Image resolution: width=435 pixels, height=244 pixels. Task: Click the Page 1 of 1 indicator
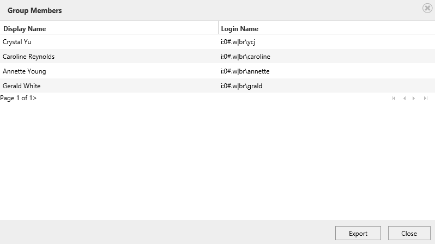click(x=18, y=99)
